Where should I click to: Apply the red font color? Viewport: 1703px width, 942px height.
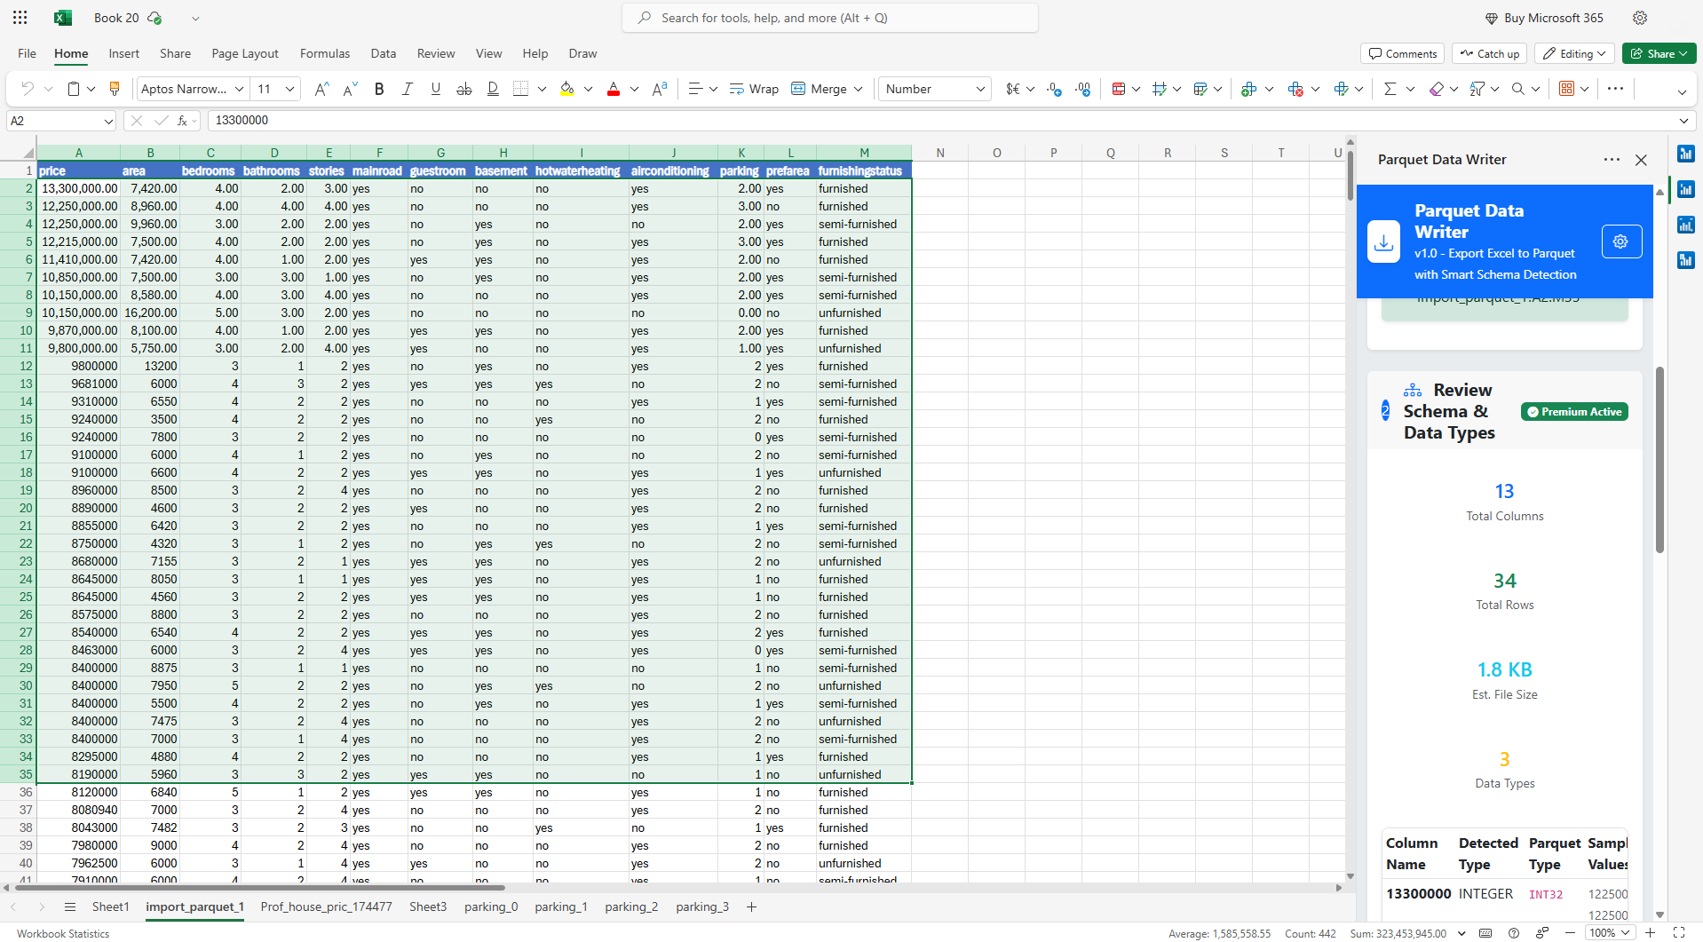coord(614,89)
